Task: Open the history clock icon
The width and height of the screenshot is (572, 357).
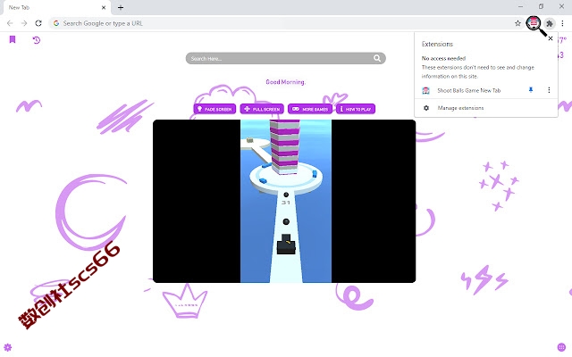Action: pyautogui.click(x=36, y=40)
